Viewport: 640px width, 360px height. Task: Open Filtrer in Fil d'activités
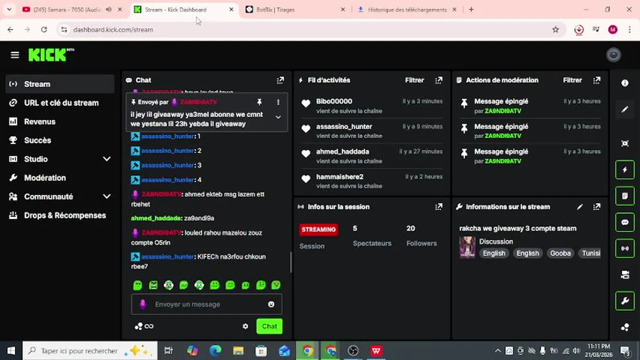click(x=414, y=80)
